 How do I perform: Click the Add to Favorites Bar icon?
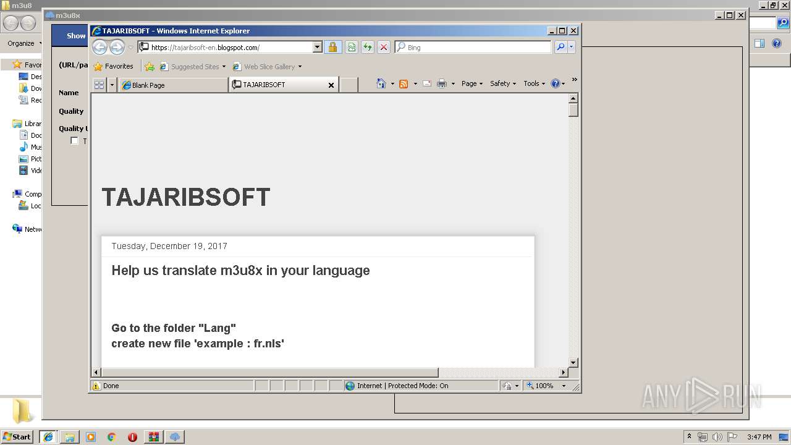[149, 66]
